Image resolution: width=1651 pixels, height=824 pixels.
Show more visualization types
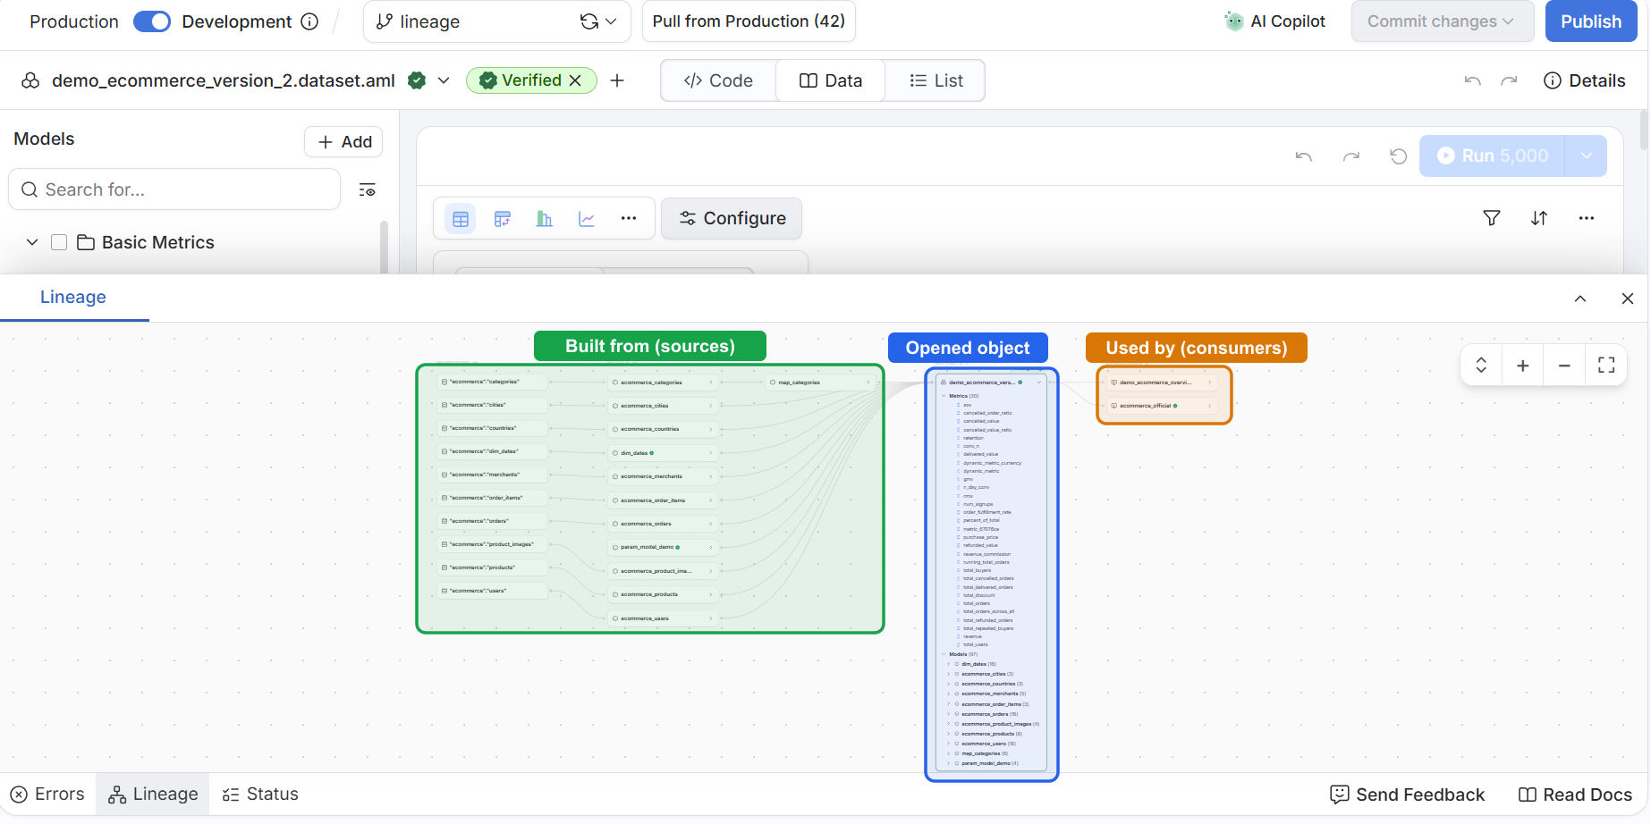[x=629, y=219]
